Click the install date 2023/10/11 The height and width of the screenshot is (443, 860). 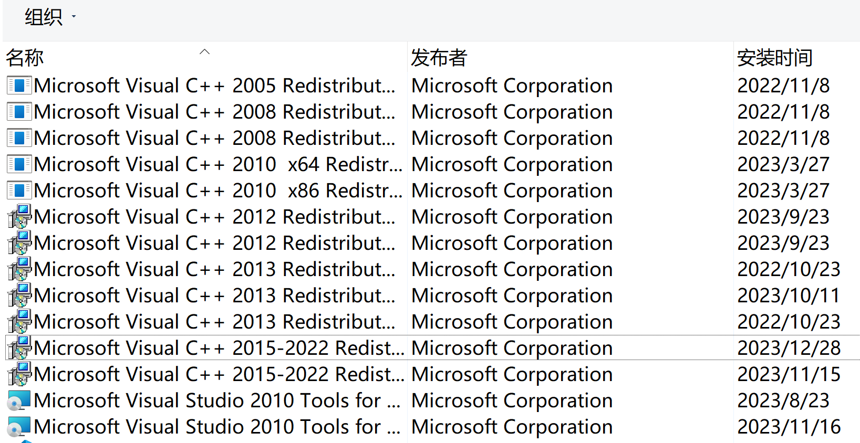tap(789, 296)
